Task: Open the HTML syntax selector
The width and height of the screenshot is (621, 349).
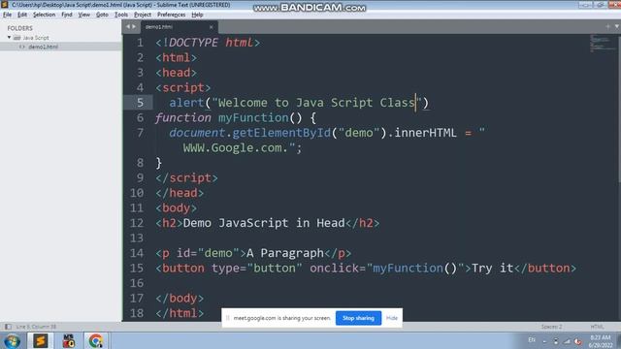Action: point(598,327)
